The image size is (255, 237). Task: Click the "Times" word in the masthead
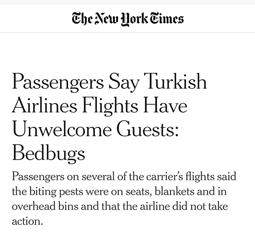[166, 19]
